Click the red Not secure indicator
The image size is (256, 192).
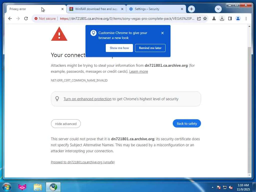pyautogui.click(x=45, y=18)
